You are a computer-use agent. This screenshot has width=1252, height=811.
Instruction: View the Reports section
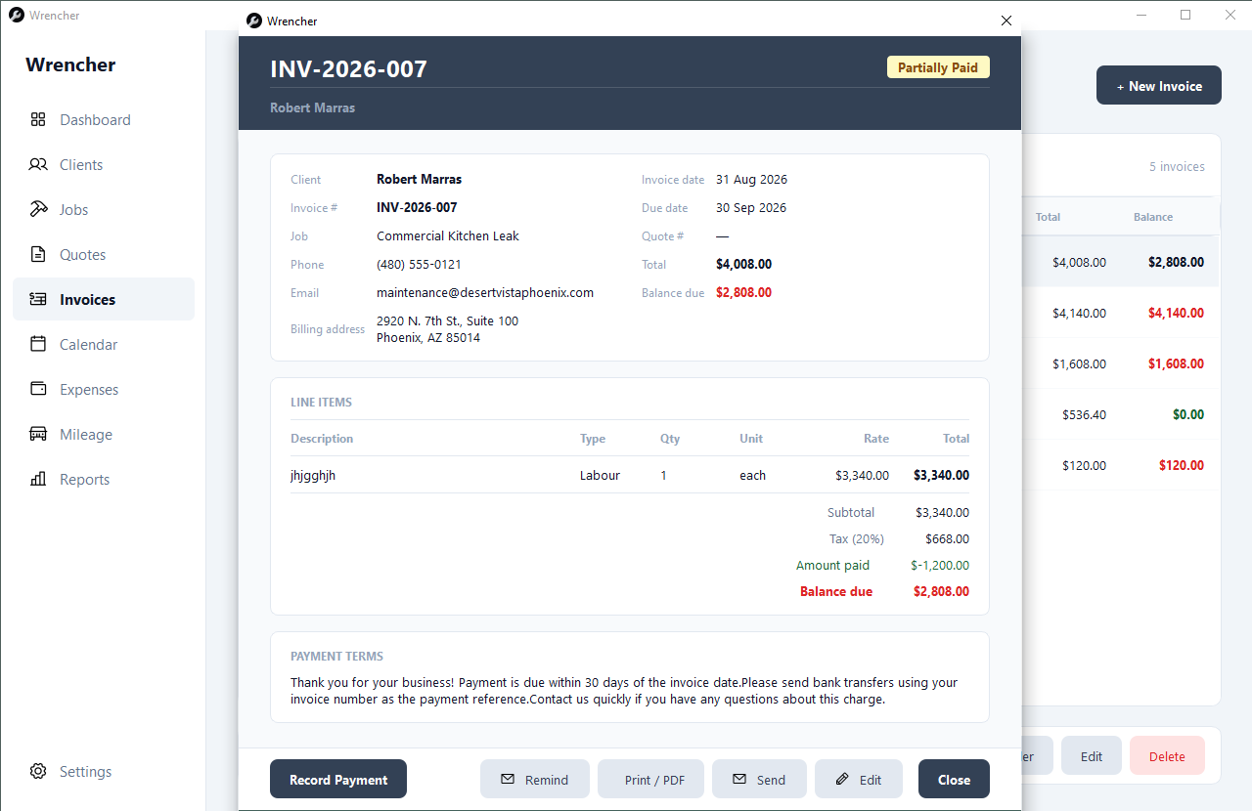click(104, 480)
